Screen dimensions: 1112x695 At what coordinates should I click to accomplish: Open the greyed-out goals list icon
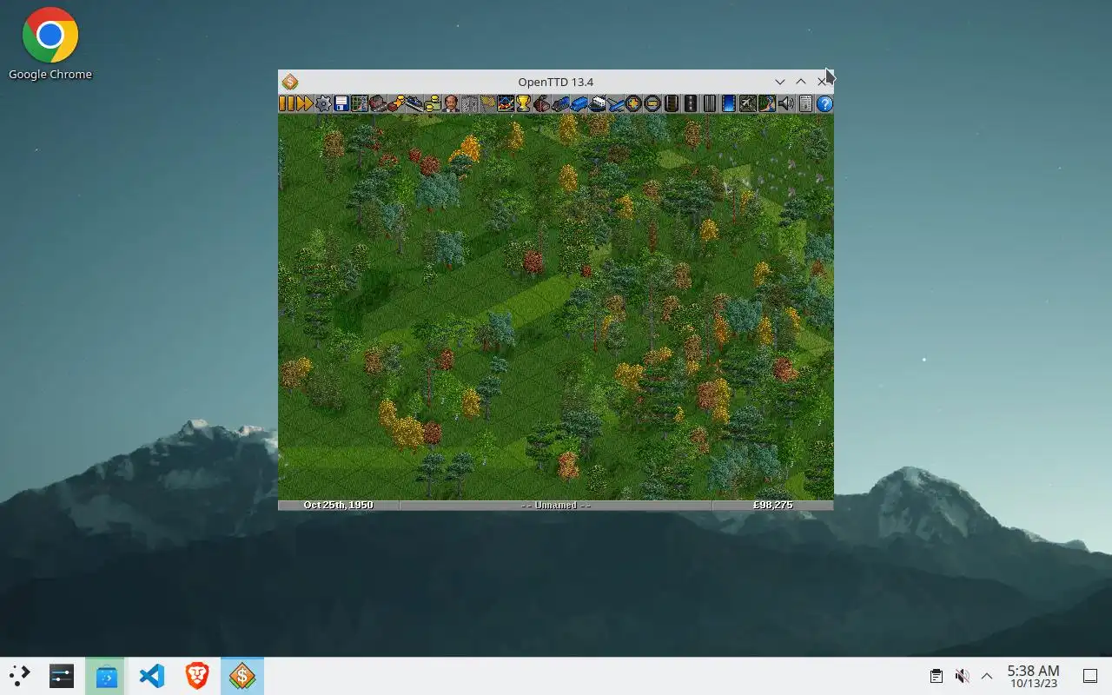487,104
